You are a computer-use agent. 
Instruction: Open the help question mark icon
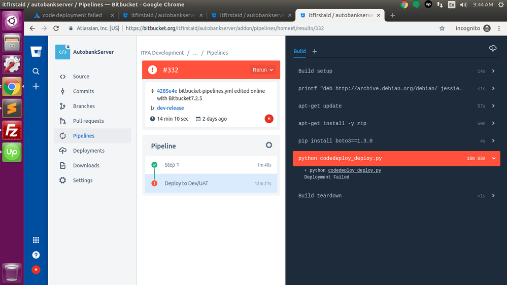(x=36, y=255)
